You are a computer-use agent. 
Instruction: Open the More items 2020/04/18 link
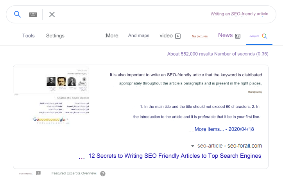tap(224, 129)
